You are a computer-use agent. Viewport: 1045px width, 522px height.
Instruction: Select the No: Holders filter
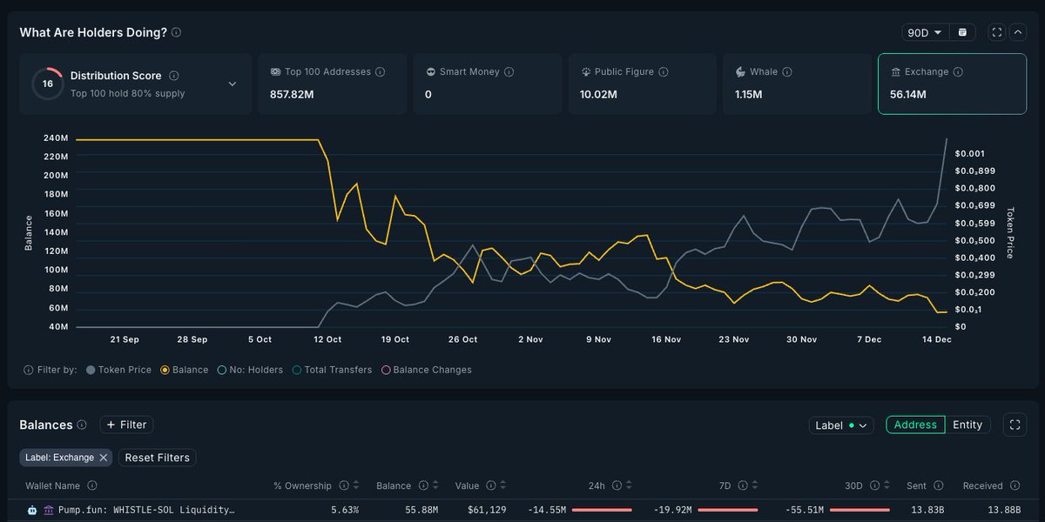221,370
